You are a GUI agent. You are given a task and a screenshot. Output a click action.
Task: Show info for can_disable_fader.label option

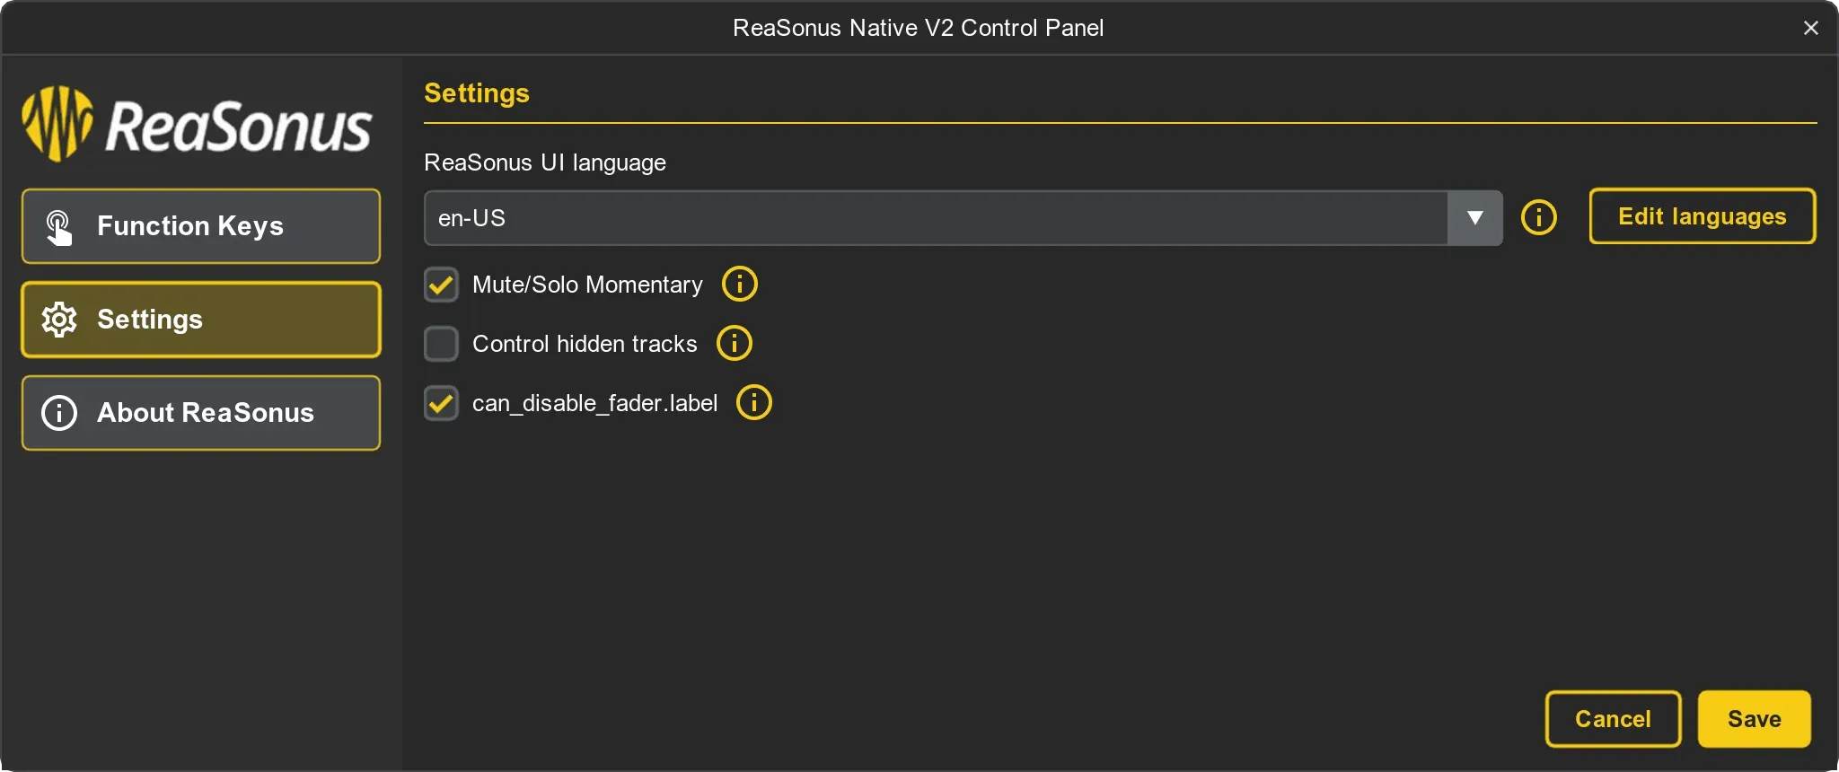[754, 403]
